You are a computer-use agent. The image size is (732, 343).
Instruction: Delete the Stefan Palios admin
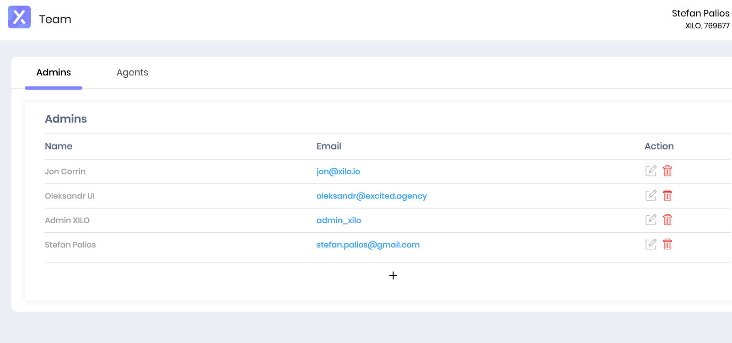[x=667, y=244]
